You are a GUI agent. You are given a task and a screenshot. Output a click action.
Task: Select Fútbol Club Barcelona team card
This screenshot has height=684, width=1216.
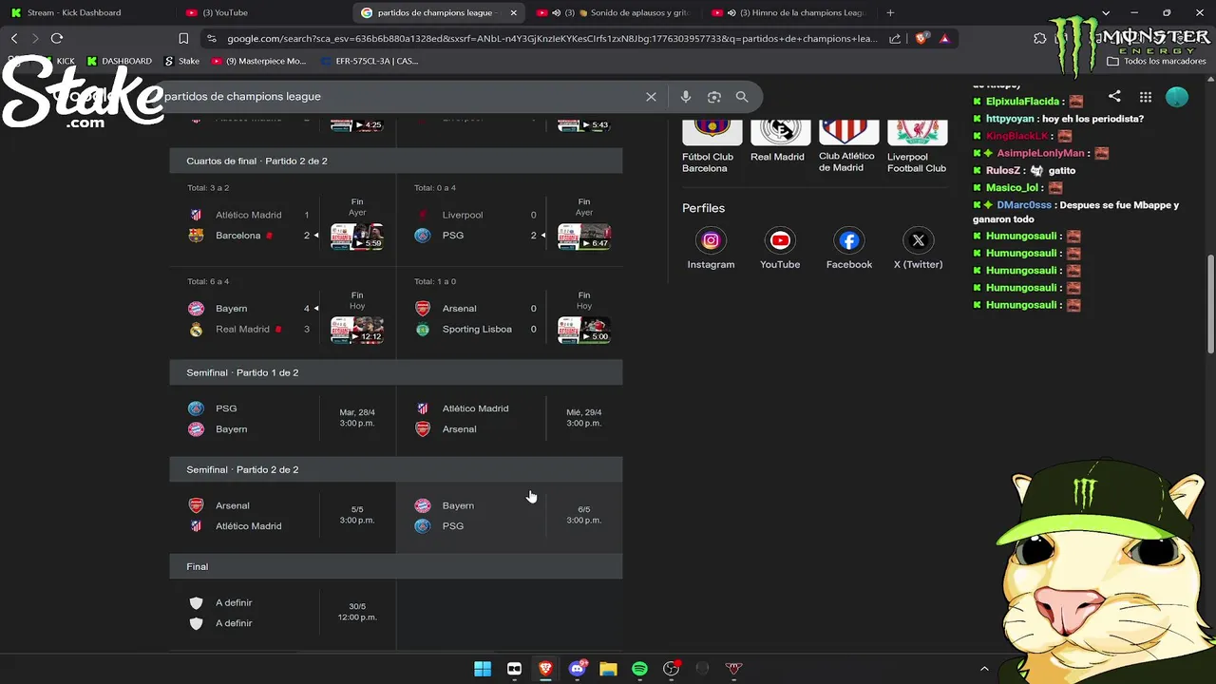coord(711,147)
